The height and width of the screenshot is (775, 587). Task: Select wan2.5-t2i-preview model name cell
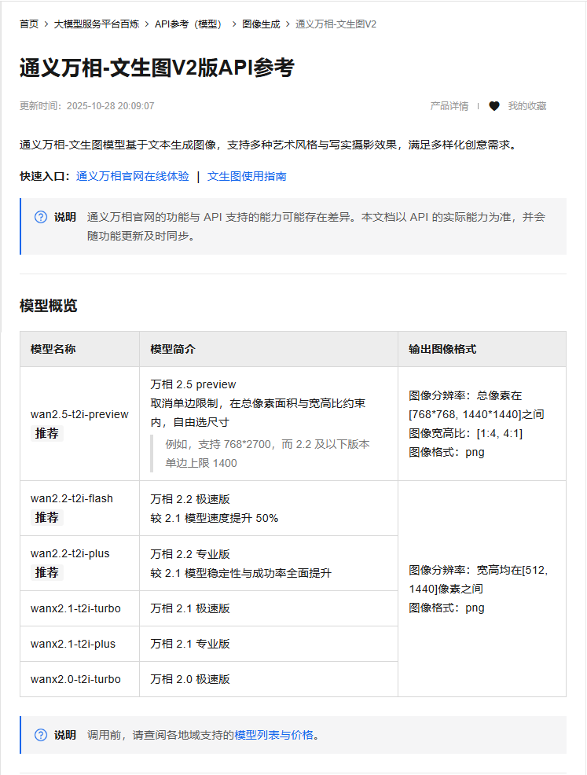click(79, 414)
